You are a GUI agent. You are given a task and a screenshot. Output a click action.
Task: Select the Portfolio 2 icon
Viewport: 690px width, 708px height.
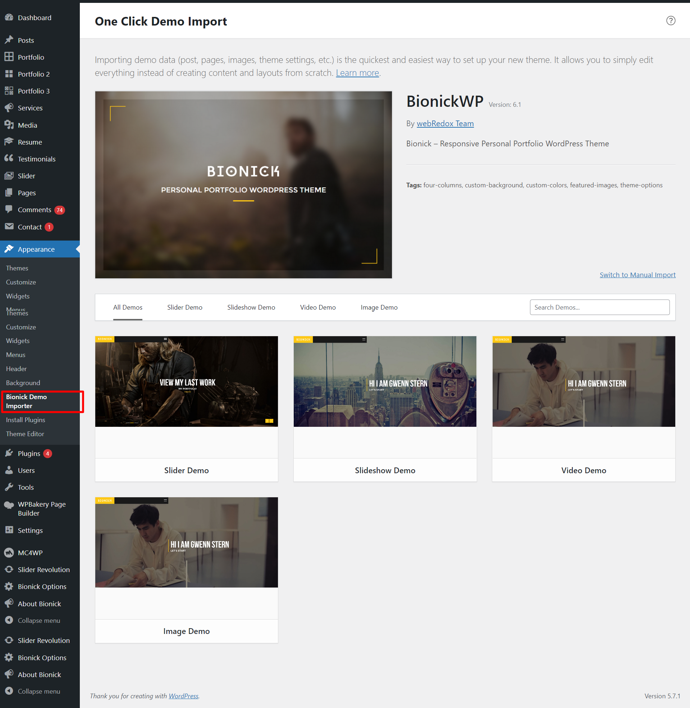click(9, 74)
